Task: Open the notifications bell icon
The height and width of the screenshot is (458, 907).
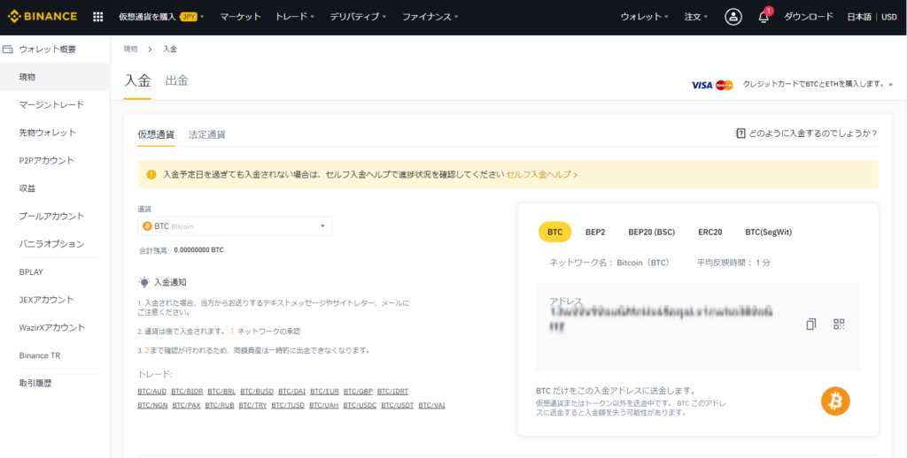Action: (x=764, y=17)
